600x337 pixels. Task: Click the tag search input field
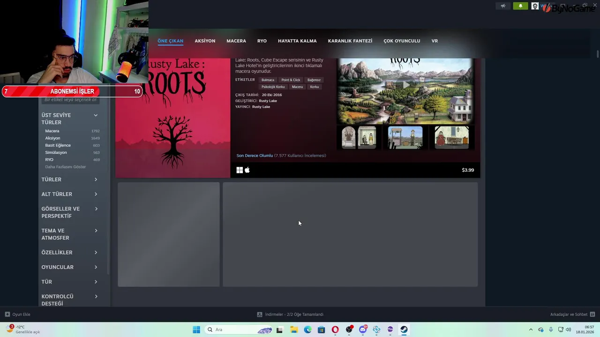point(70,100)
